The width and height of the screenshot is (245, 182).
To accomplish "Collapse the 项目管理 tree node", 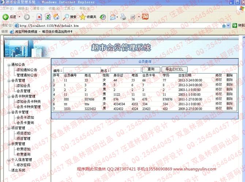I will click(x=9, y=128).
